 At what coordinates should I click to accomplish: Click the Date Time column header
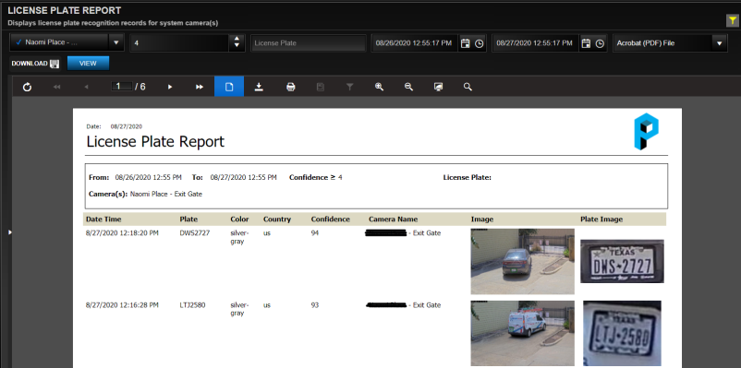pos(103,220)
